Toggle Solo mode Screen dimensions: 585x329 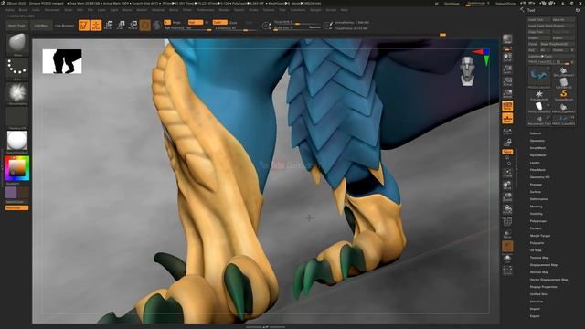[x=507, y=259]
